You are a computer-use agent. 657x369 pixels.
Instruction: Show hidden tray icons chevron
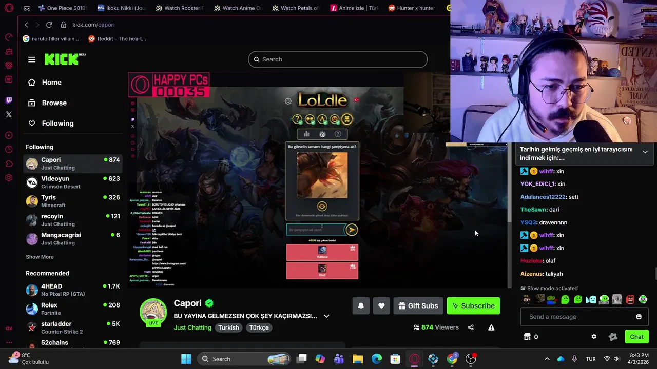click(x=547, y=359)
